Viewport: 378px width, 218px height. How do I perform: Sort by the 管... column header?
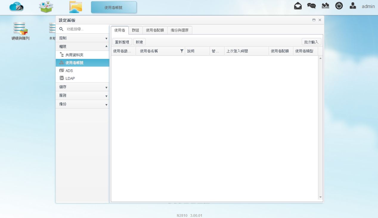[x=217, y=51]
